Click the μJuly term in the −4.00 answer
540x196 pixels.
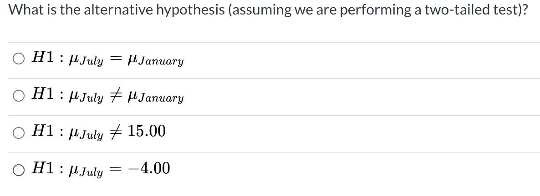(x=86, y=171)
